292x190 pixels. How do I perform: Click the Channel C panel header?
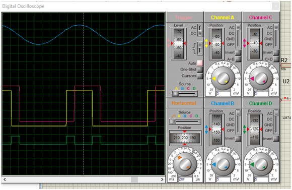click(260, 18)
